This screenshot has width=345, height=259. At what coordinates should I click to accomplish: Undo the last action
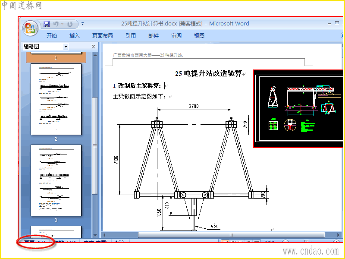(56, 24)
